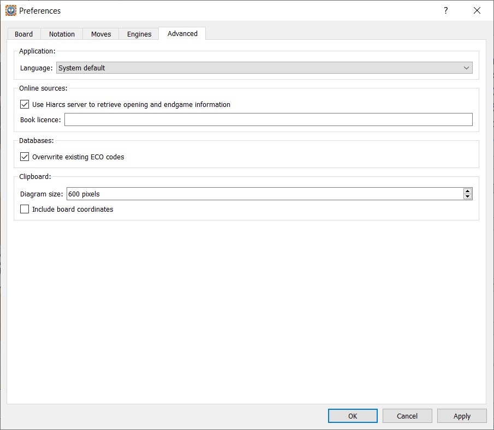Screen dimensions: 494x430
Task: Open the Notation tab
Action: click(62, 34)
